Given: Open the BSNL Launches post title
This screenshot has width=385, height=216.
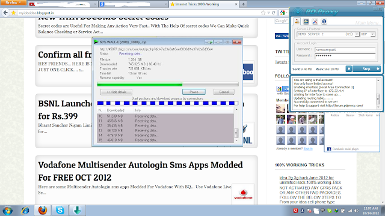Looking at the screenshot, I should pyautogui.click(x=65, y=110).
